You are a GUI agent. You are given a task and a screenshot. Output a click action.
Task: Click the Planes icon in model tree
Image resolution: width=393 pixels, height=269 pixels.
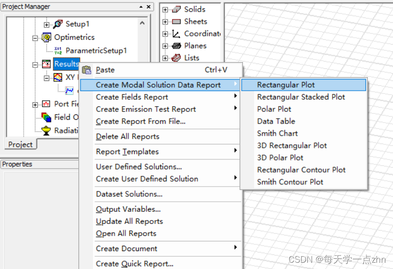pos(176,46)
